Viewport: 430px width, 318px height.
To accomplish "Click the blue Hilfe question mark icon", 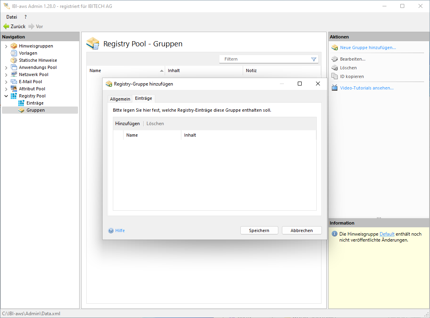I will click(x=111, y=230).
